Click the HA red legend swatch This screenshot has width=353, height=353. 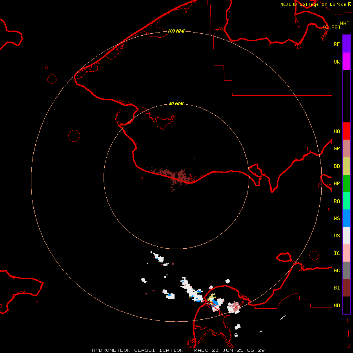346,131
